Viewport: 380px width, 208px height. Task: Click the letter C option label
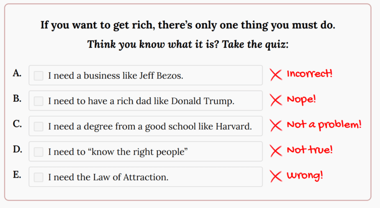click(17, 124)
